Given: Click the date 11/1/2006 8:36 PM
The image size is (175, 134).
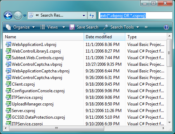Looking at the screenshot, I should pyautogui.click(x=102, y=45).
